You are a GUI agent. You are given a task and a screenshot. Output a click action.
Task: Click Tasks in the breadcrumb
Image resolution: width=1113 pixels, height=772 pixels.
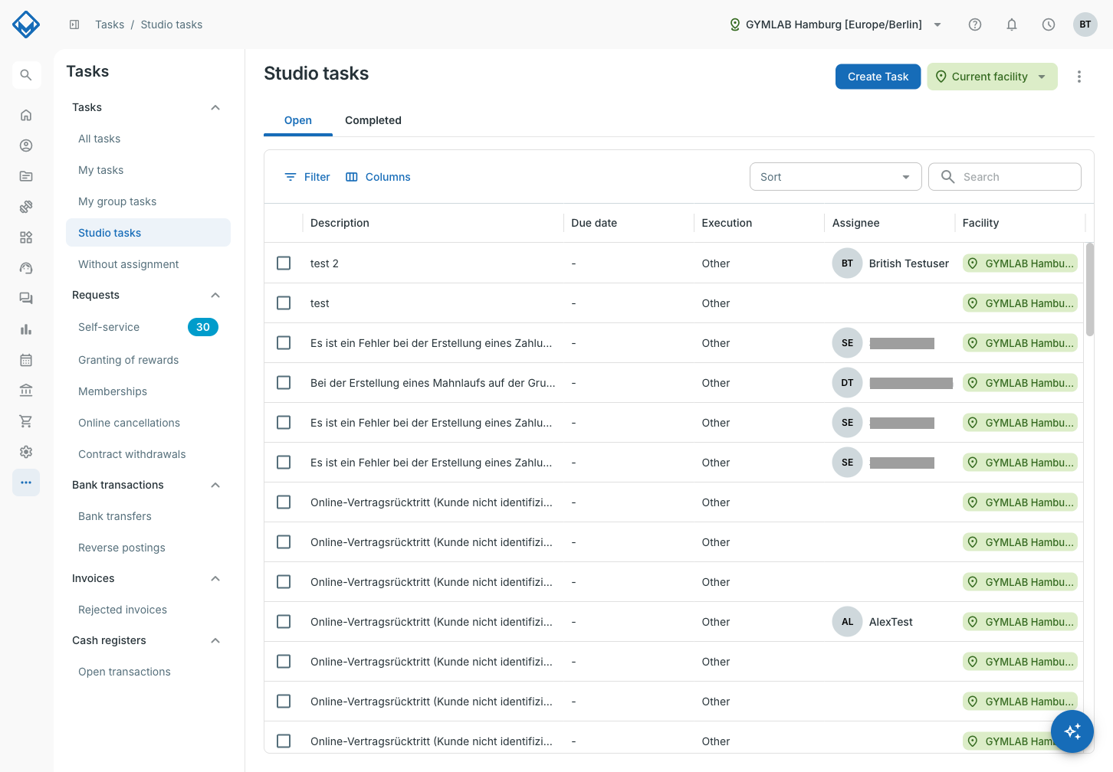pos(110,25)
